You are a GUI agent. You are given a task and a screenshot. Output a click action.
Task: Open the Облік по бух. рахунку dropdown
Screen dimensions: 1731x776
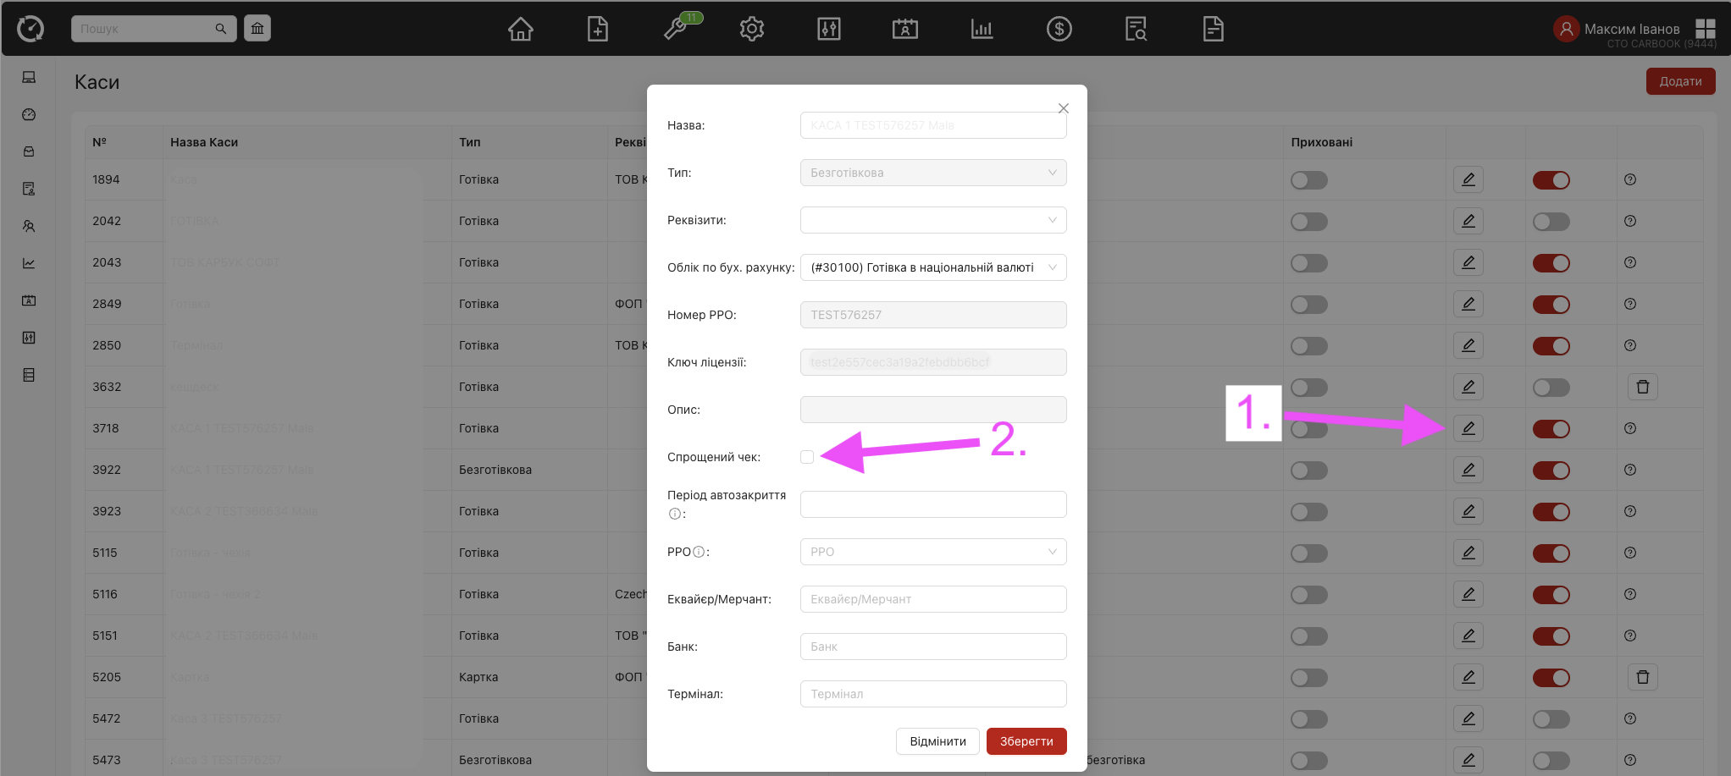click(932, 267)
